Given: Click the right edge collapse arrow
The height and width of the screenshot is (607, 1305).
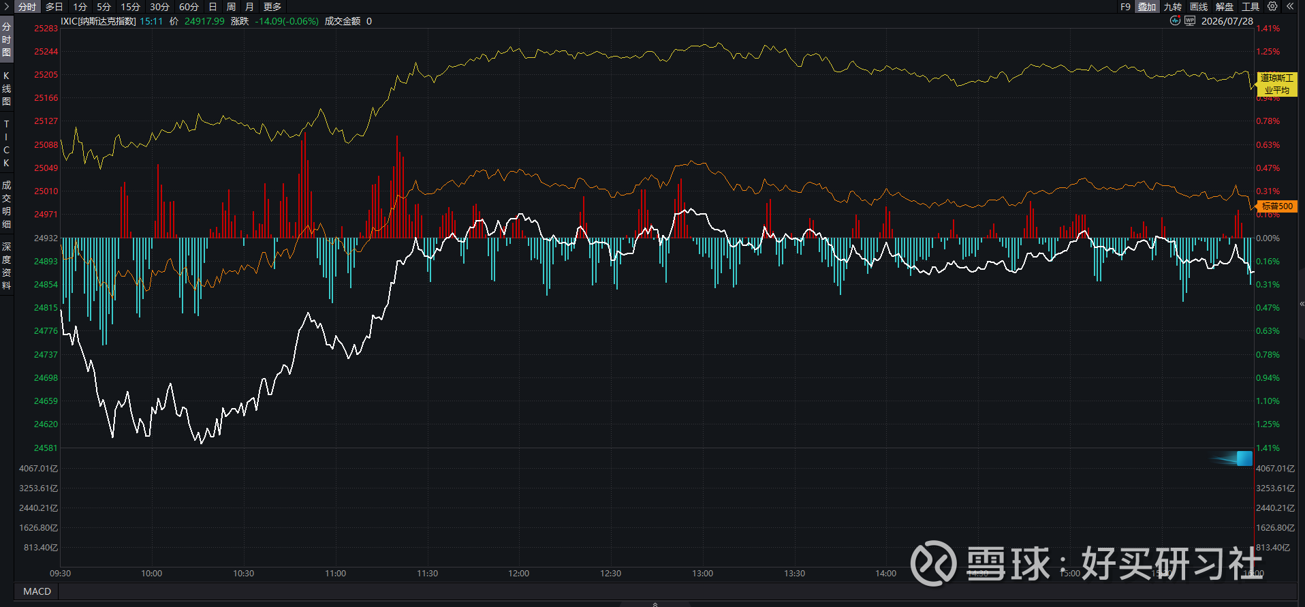Looking at the screenshot, I should (1302, 304).
